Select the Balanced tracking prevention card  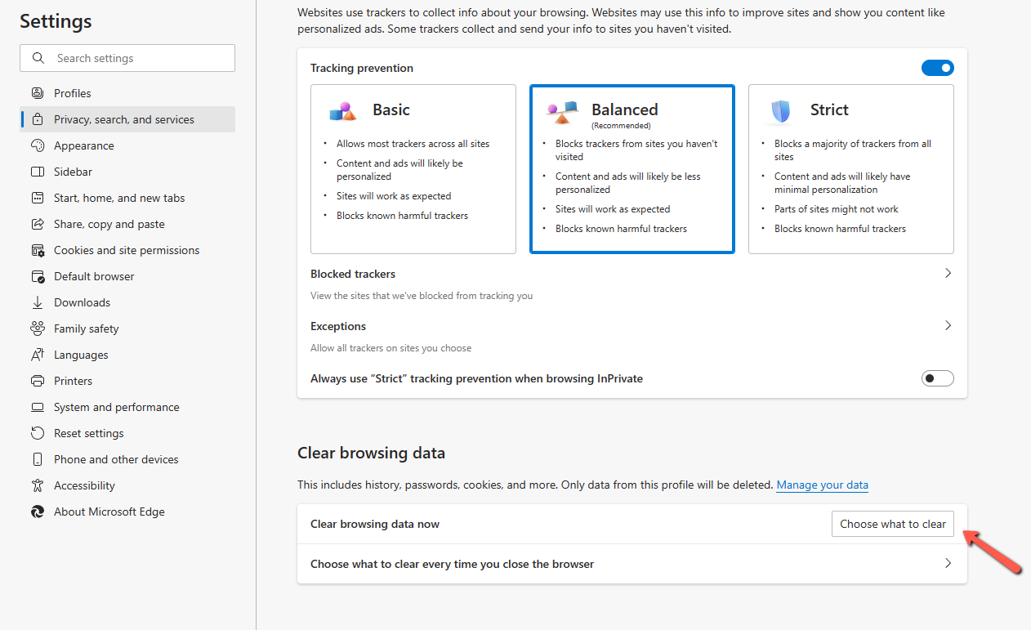click(632, 168)
